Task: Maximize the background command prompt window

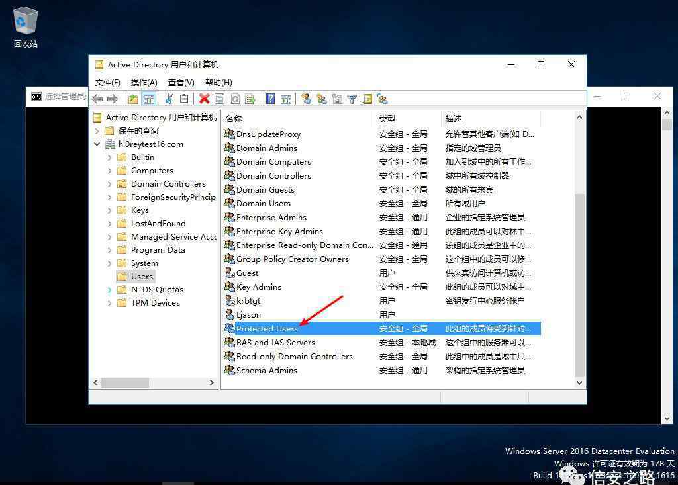Action: (x=627, y=96)
